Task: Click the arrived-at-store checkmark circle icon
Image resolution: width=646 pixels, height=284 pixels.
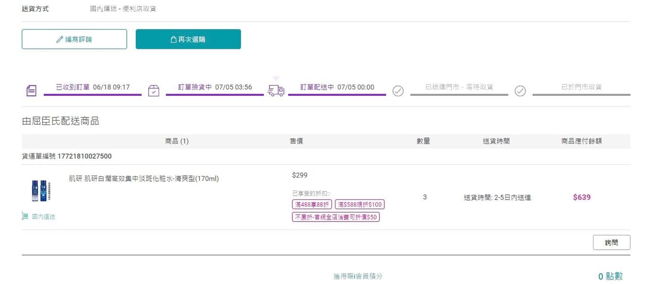Action: click(x=398, y=91)
